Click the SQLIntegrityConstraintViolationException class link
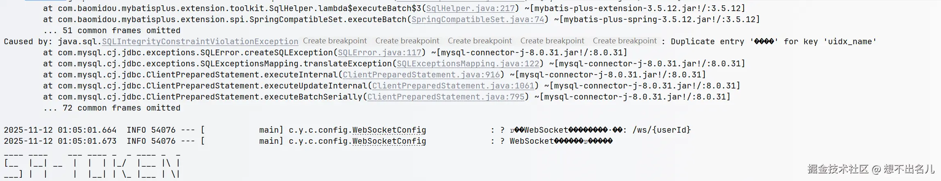This screenshot has height=181, width=941. pyautogui.click(x=200, y=41)
